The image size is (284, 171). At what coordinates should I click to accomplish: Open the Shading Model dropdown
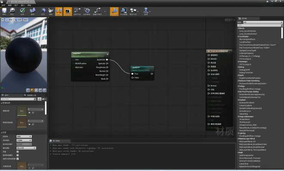coord(26,148)
